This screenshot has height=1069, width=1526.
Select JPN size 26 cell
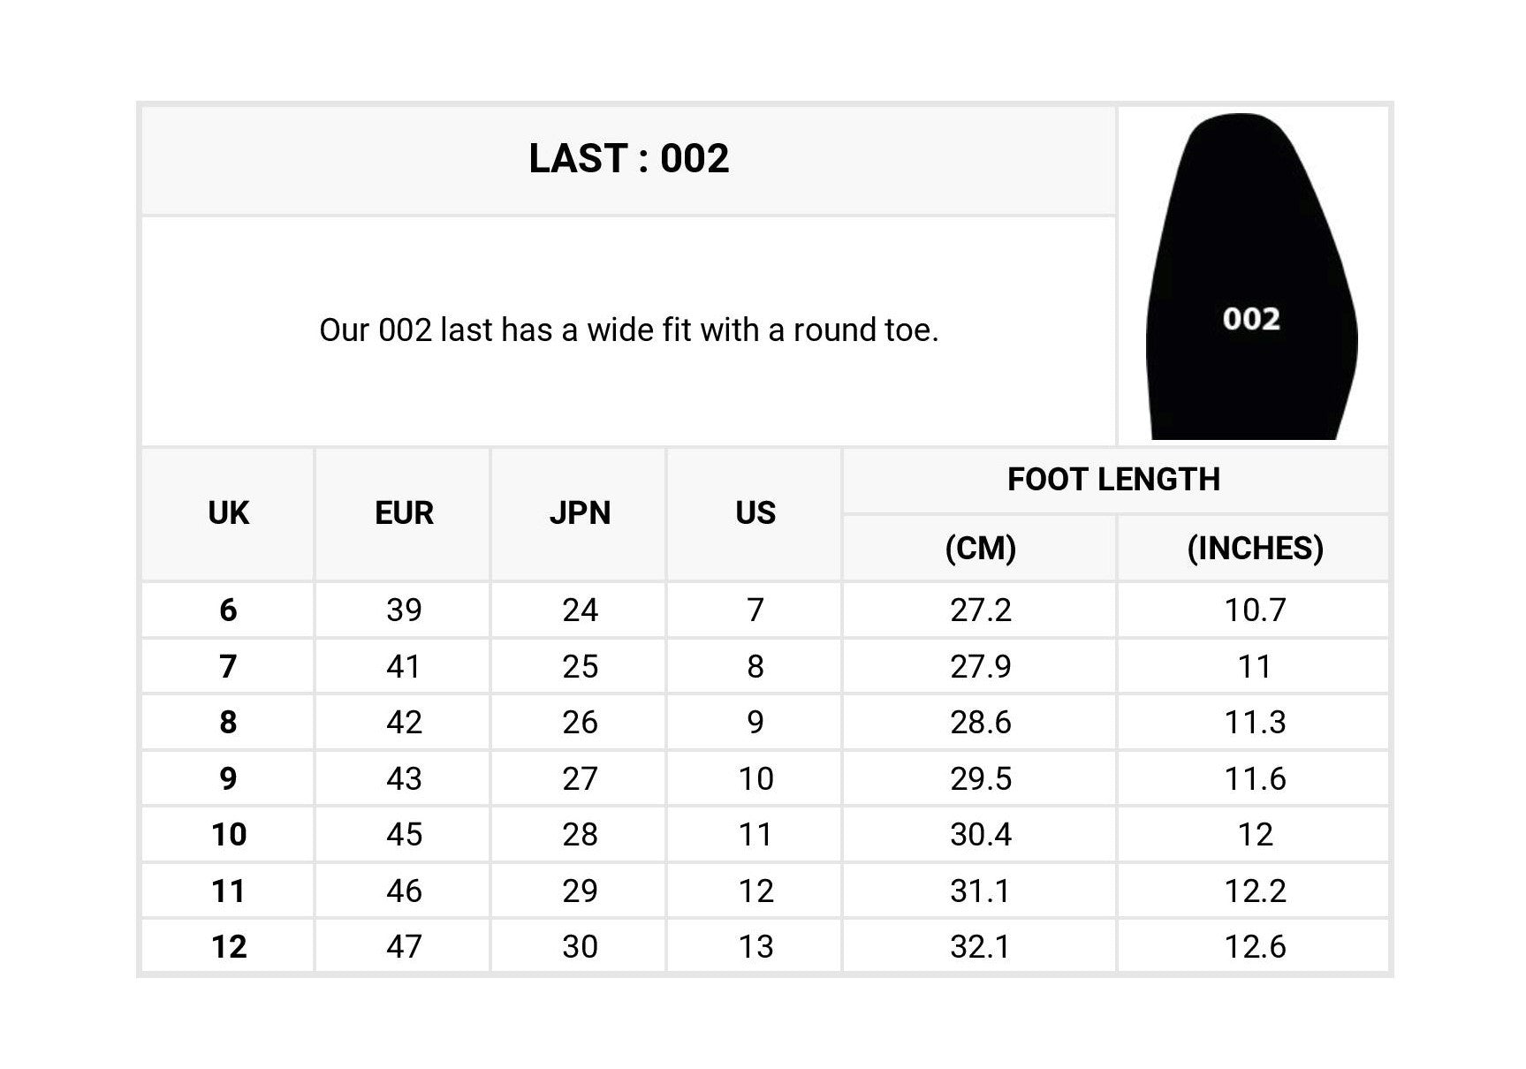pyautogui.click(x=580, y=723)
